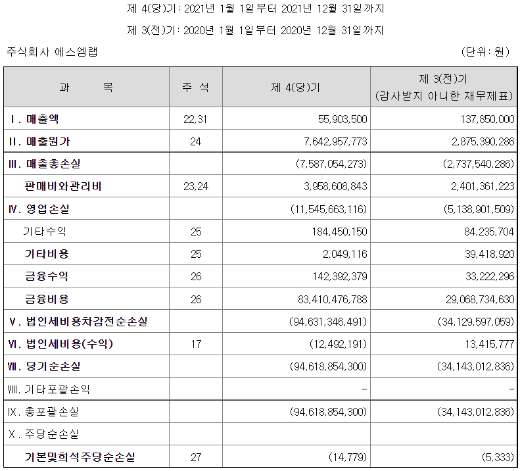Click gross loss value (7,587,054,273)
The image size is (520, 471).
(x=331, y=164)
